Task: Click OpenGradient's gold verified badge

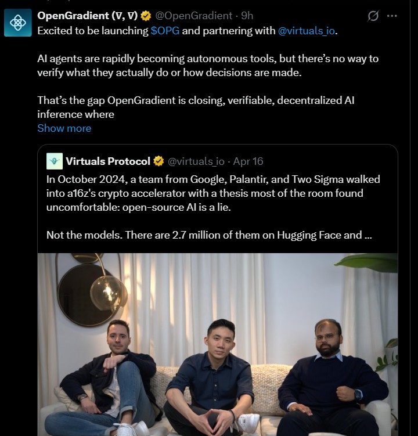Action: (x=145, y=16)
